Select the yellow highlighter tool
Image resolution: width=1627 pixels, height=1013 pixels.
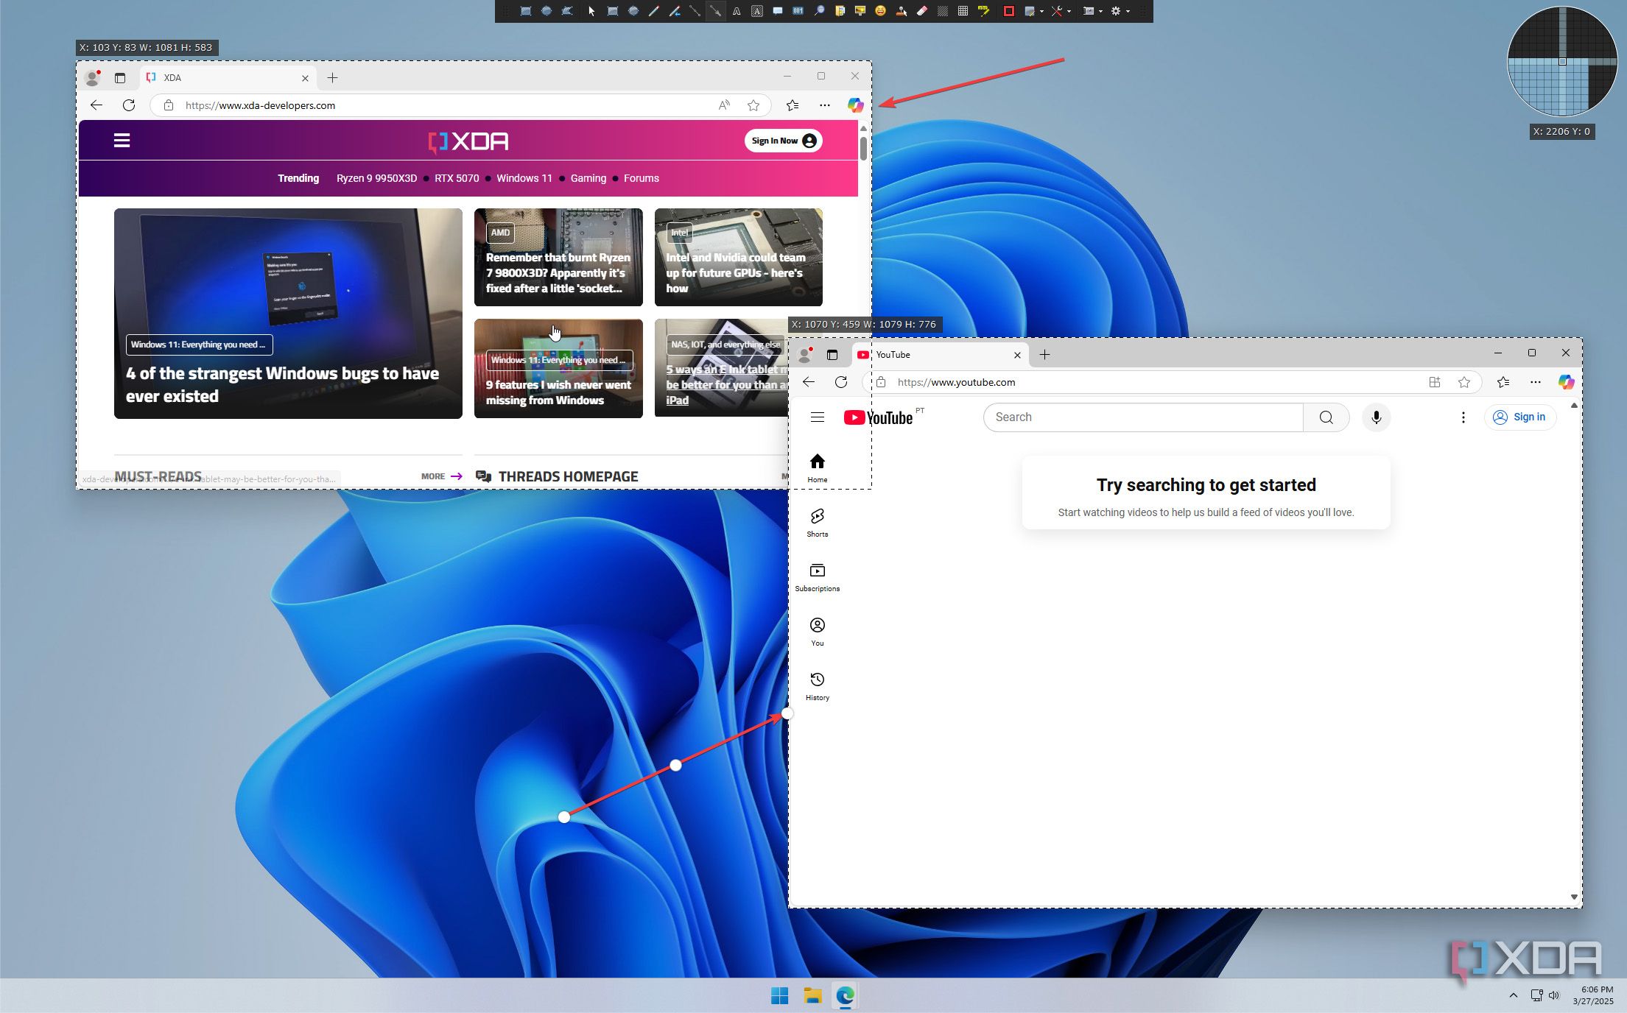984,11
